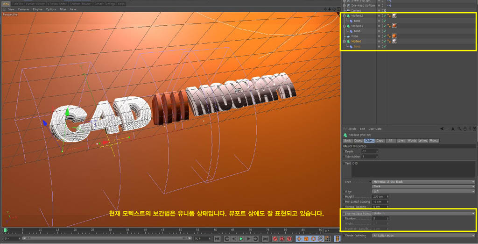Play the animation forwards
The height and width of the screenshot is (244, 478).
241,239
